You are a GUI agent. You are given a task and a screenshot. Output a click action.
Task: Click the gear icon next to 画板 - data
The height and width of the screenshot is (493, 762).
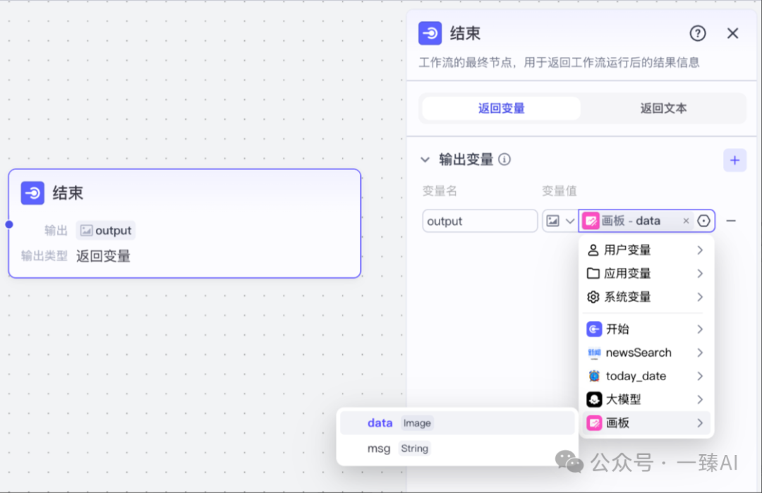tap(703, 220)
